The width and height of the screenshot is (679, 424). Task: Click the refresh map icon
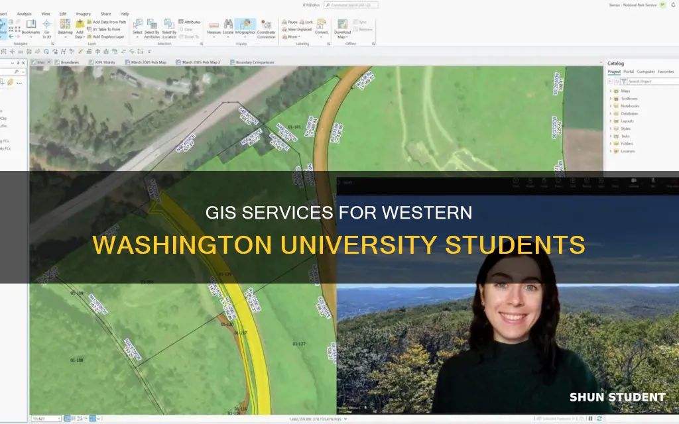[x=599, y=419]
